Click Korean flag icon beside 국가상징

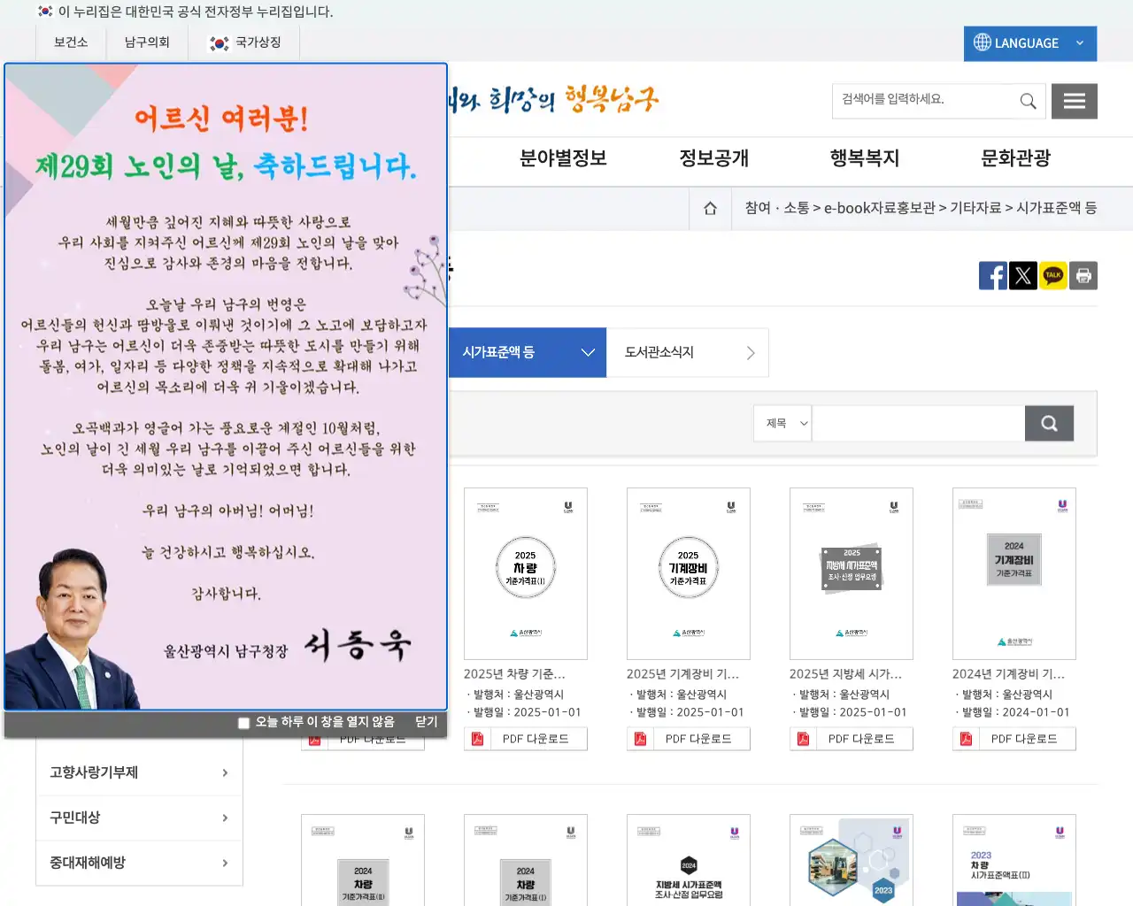coord(219,42)
